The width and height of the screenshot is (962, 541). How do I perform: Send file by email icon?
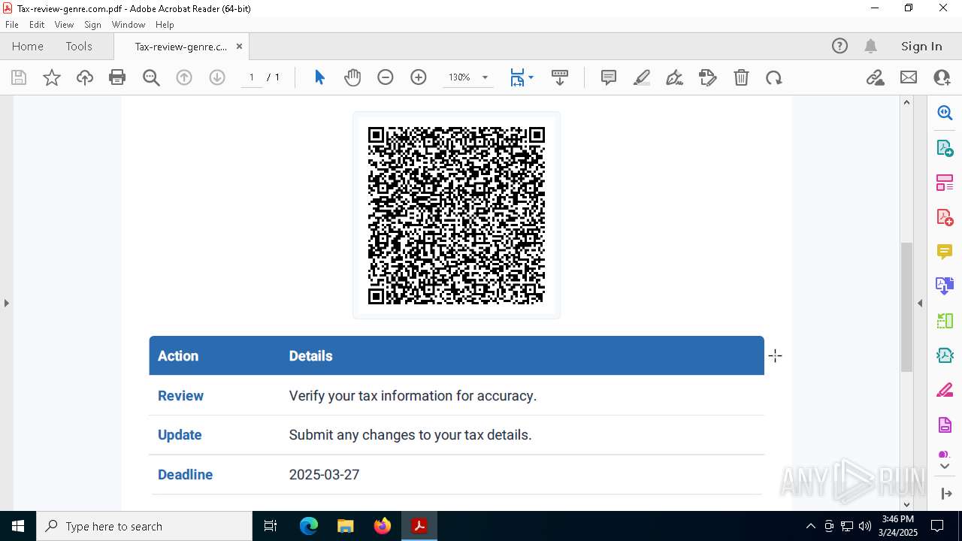pyautogui.click(x=909, y=77)
